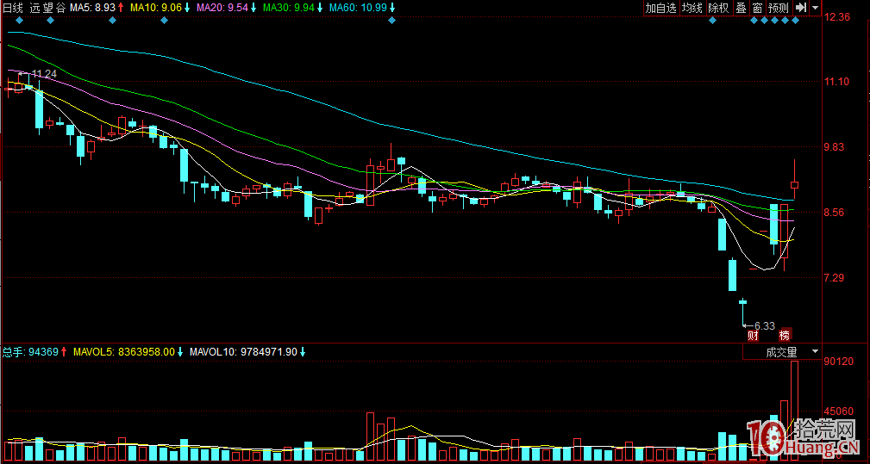Open the 成交量 indicator dropdown
Image resolution: width=870 pixels, height=464 pixels.
tap(815, 351)
